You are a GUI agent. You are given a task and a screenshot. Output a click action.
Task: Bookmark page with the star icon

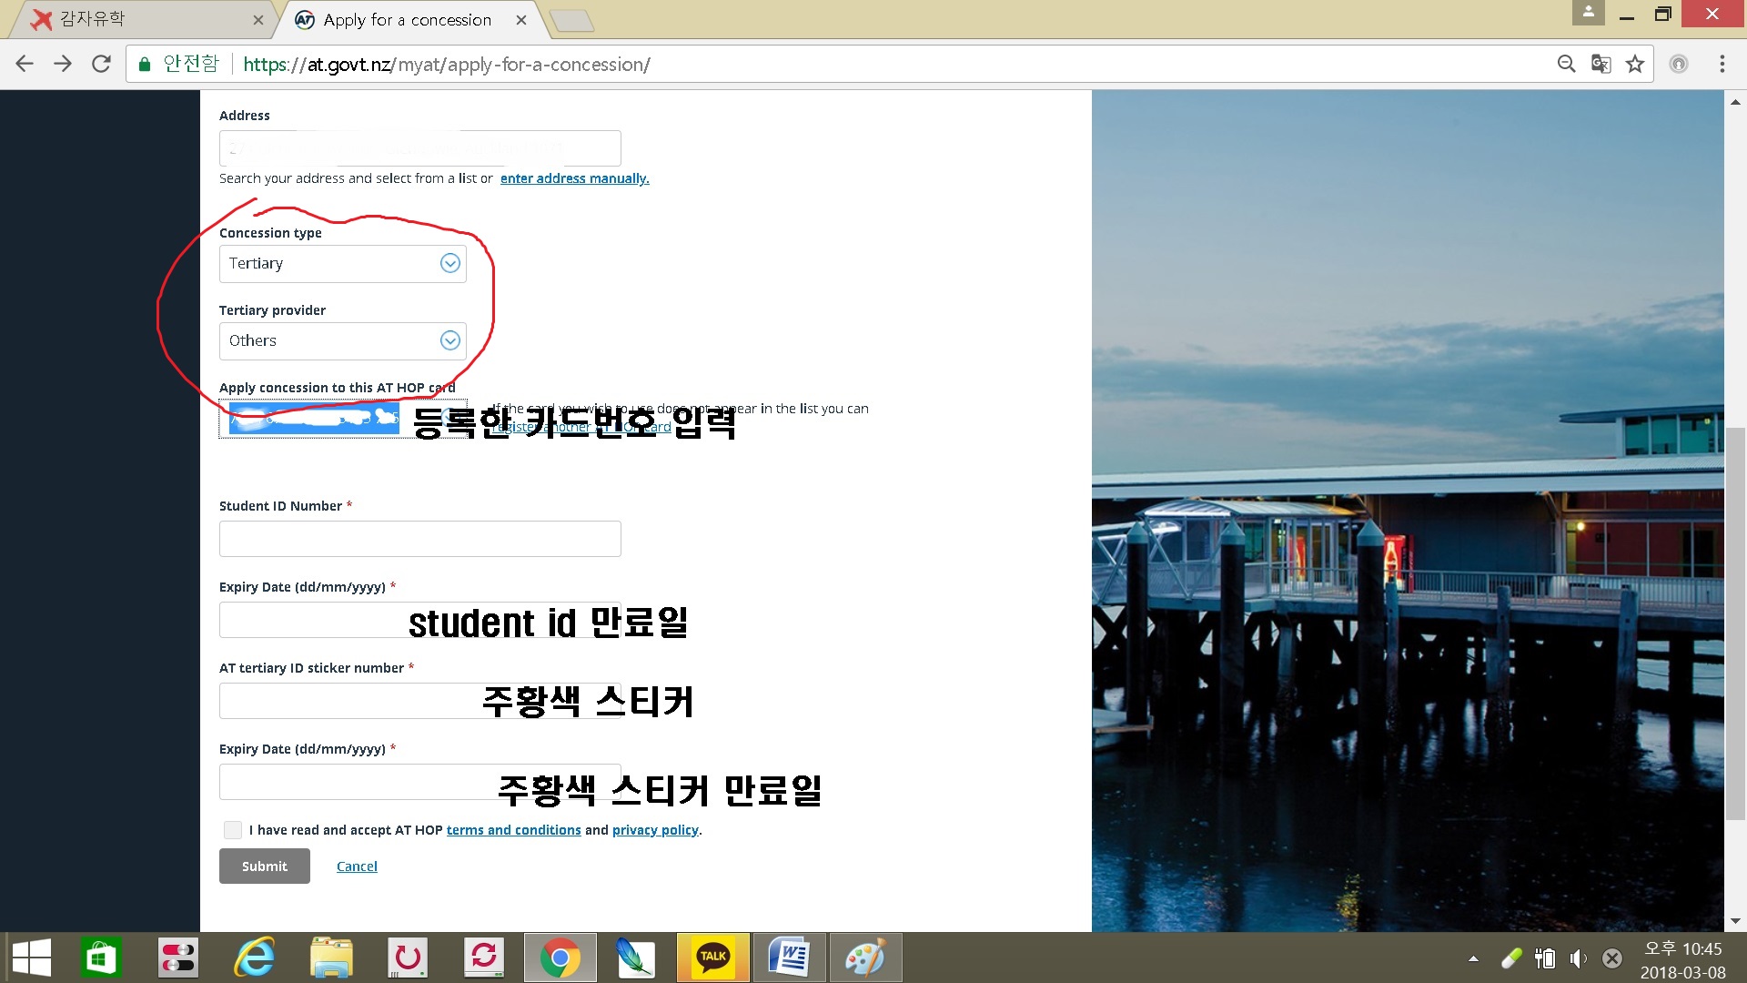pos(1635,64)
